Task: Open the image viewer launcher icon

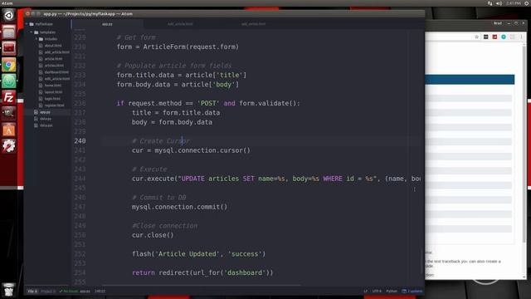Action: click(9, 113)
